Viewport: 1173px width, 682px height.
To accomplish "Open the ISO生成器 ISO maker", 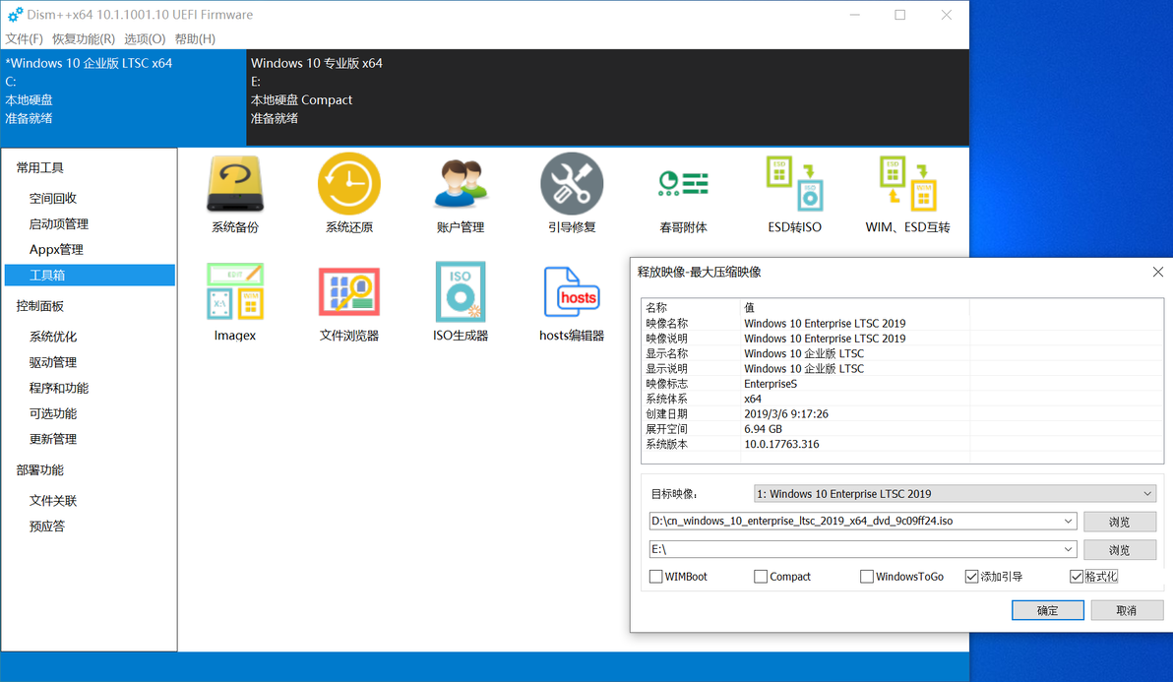I will [x=461, y=302].
